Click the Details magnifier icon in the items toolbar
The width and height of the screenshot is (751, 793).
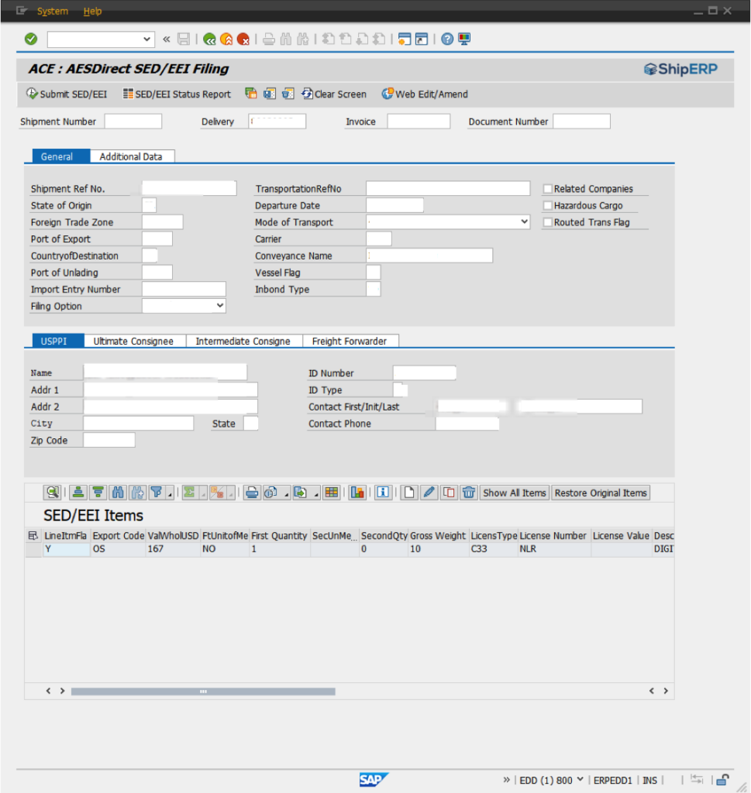click(53, 493)
